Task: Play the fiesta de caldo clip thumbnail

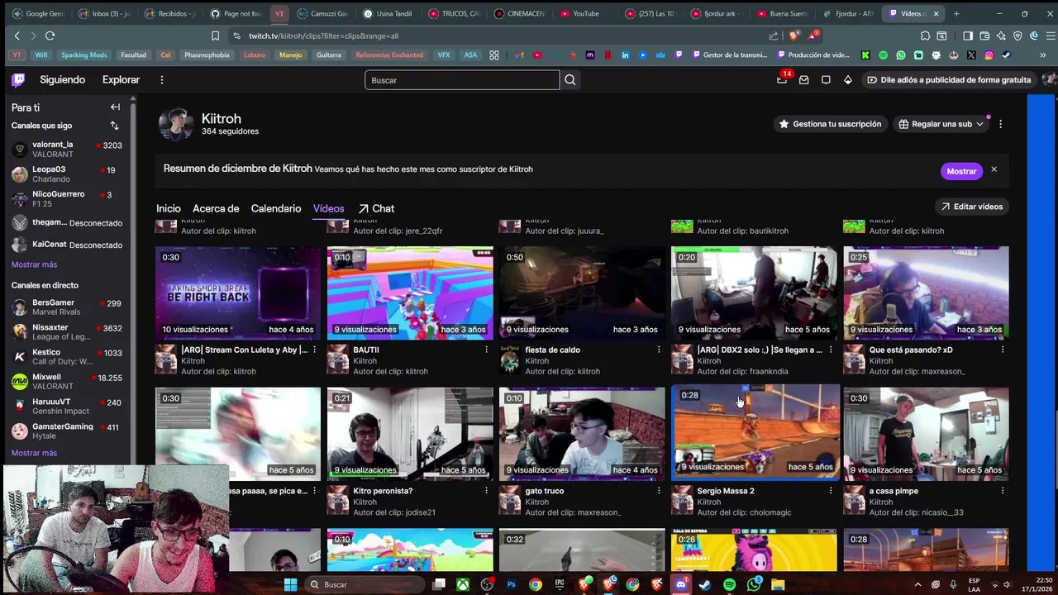Action: [x=582, y=293]
